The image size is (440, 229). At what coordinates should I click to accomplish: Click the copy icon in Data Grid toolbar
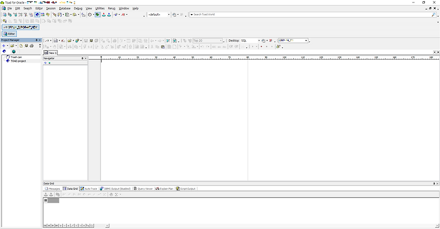57,194
